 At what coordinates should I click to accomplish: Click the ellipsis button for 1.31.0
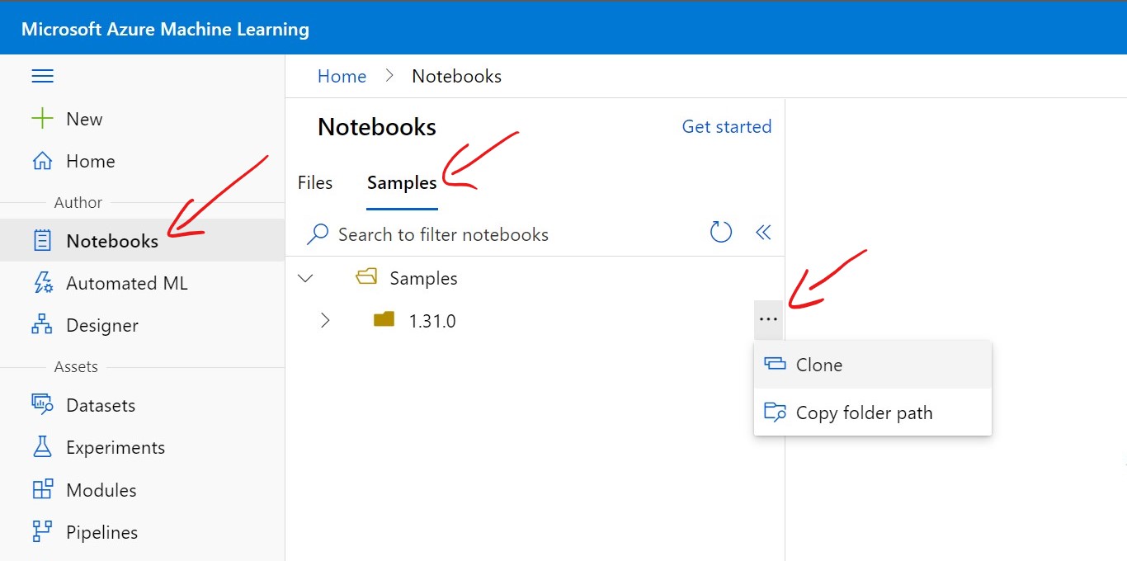pyautogui.click(x=768, y=320)
